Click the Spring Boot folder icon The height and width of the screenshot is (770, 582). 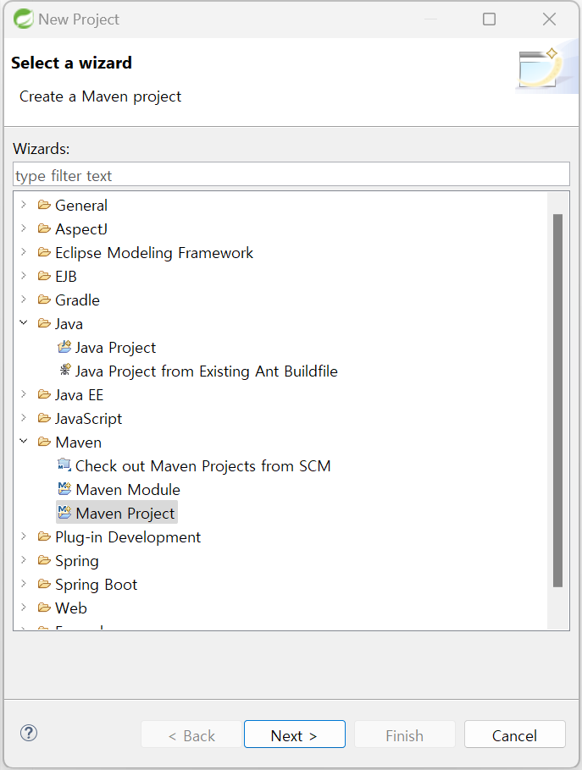pyautogui.click(x=44, y=584)
